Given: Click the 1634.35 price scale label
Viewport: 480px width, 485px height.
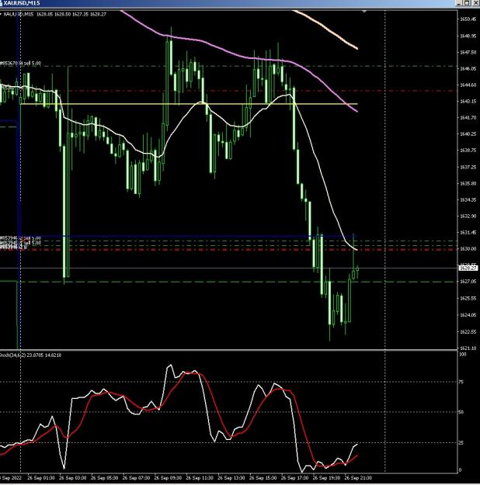Looking at the screenshot, I should (468, 199).
